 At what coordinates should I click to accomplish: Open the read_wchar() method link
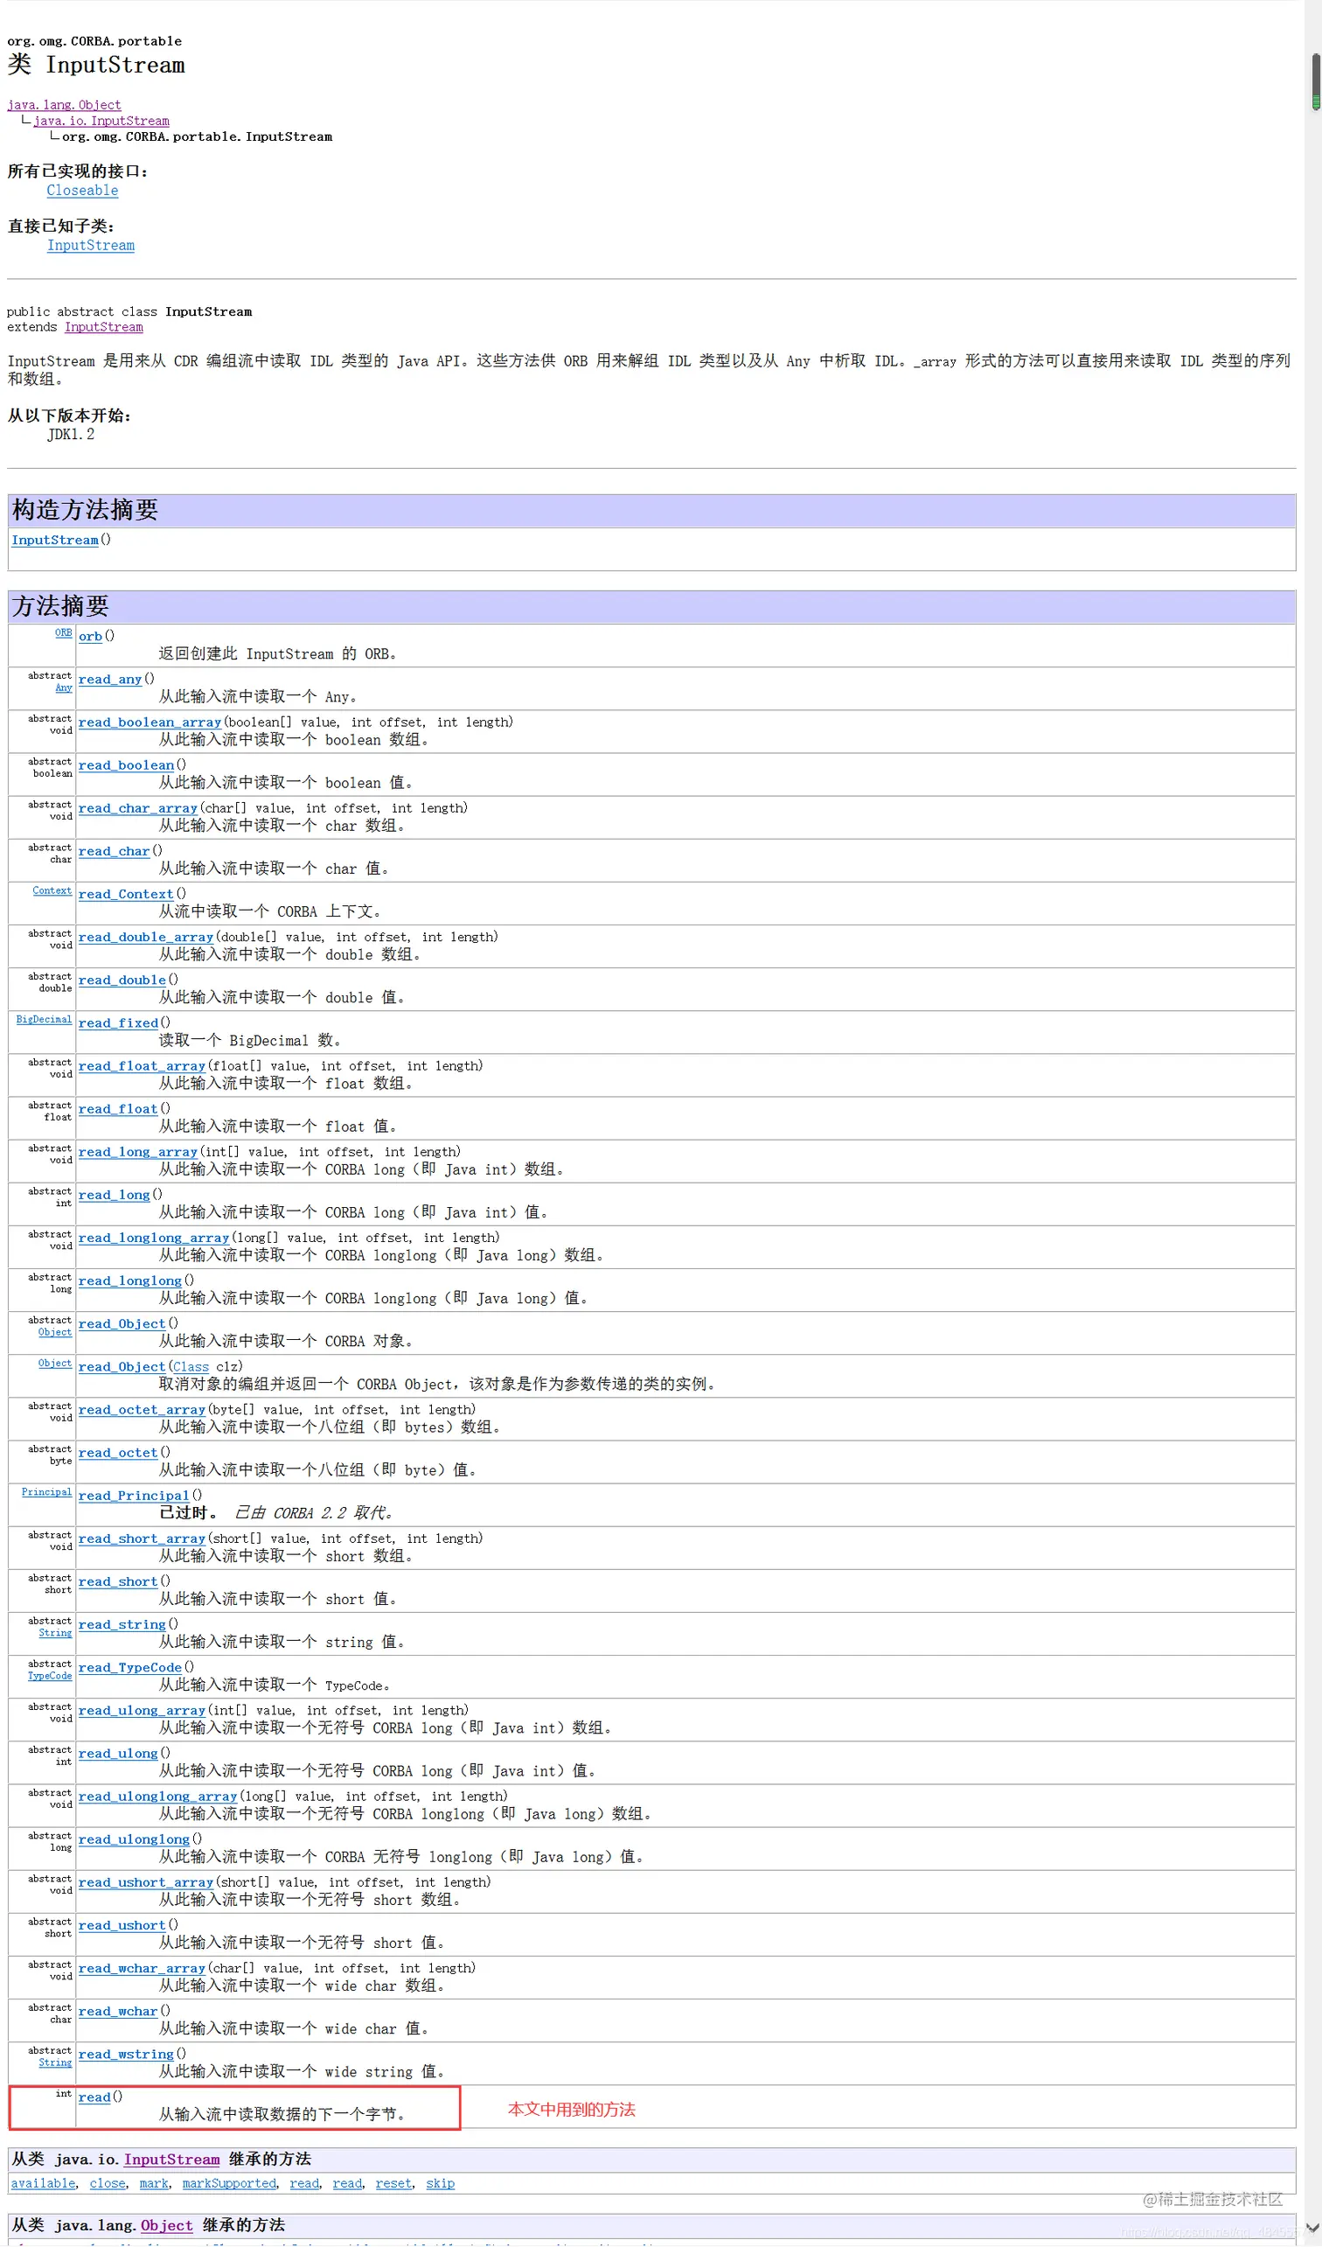click(119, 2012)
